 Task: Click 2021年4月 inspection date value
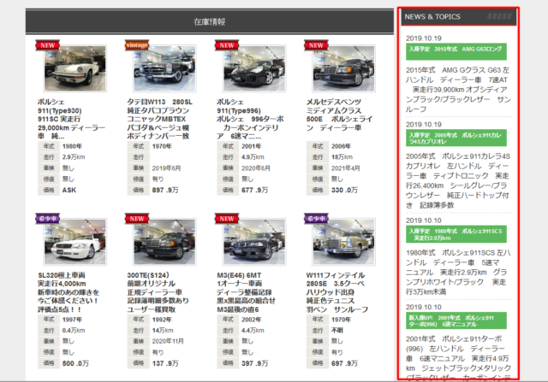click(346, 168)
